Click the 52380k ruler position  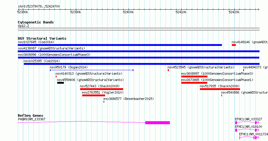coord(23,12)
